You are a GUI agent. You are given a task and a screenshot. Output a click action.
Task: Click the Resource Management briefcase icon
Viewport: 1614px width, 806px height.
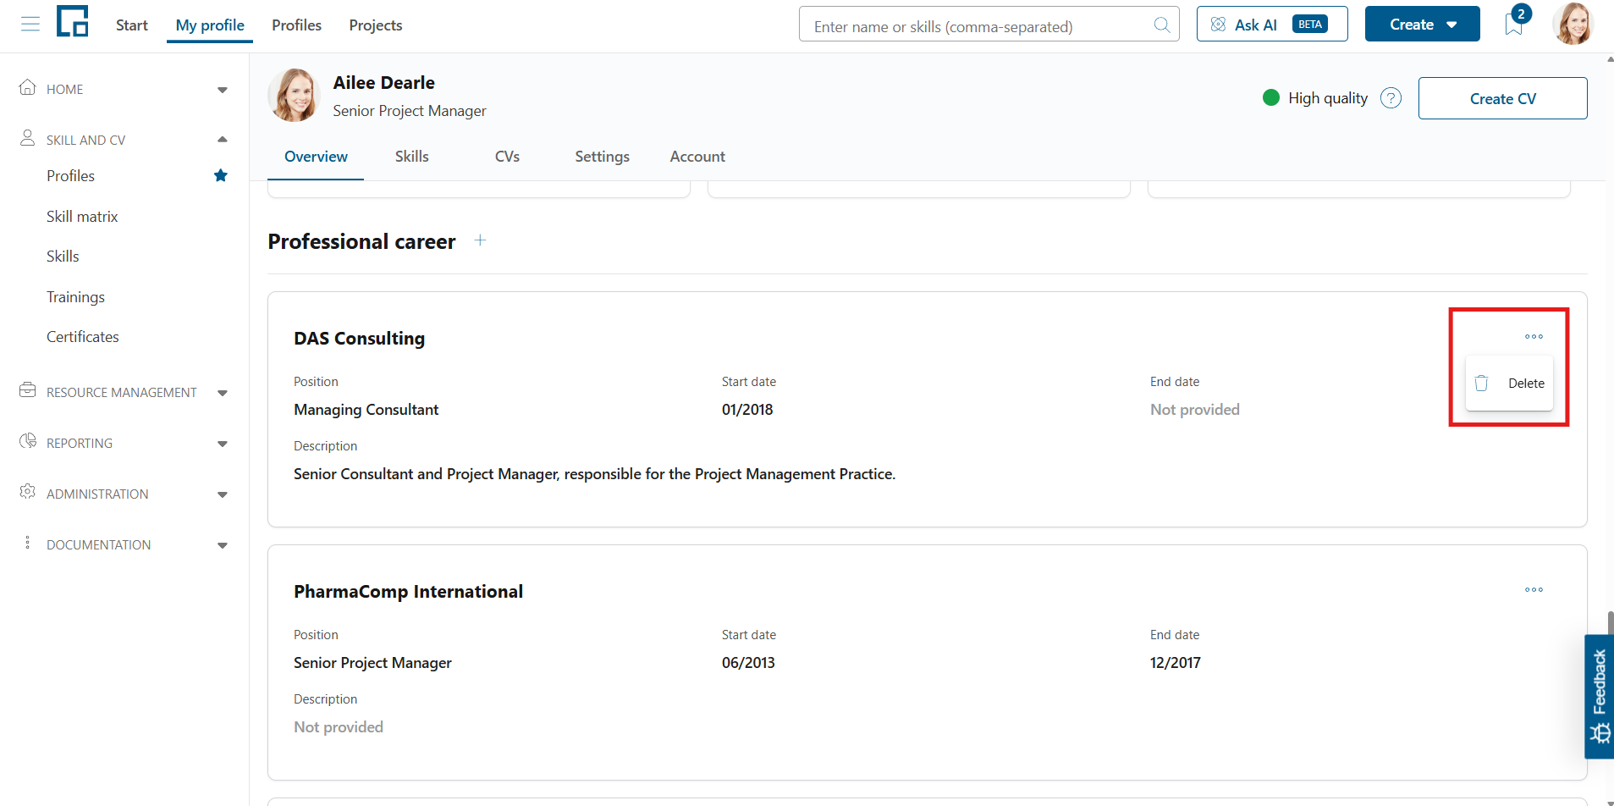pyautogui.click(x=28, y=390)
